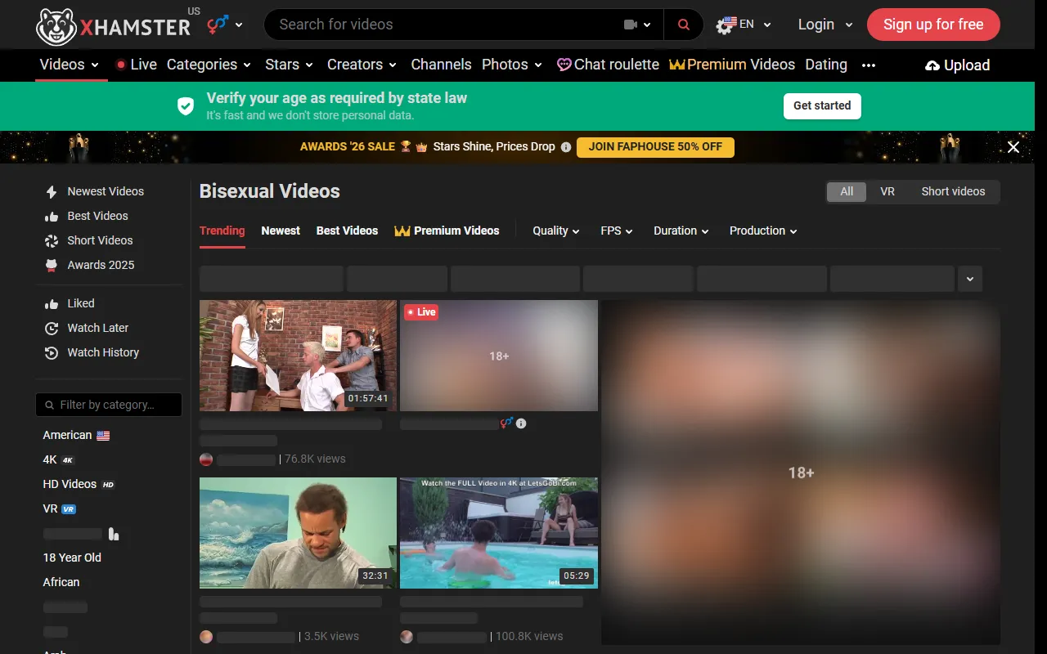Click the Get started button
Screen dimensions: 1047x654
tap(822, 105)
